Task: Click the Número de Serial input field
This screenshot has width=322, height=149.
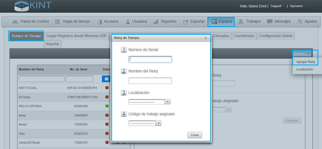Action: coord(150,59)
